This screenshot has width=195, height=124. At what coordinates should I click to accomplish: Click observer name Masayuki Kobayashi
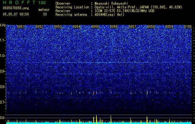pyautogui.click(x=111, y=3)
